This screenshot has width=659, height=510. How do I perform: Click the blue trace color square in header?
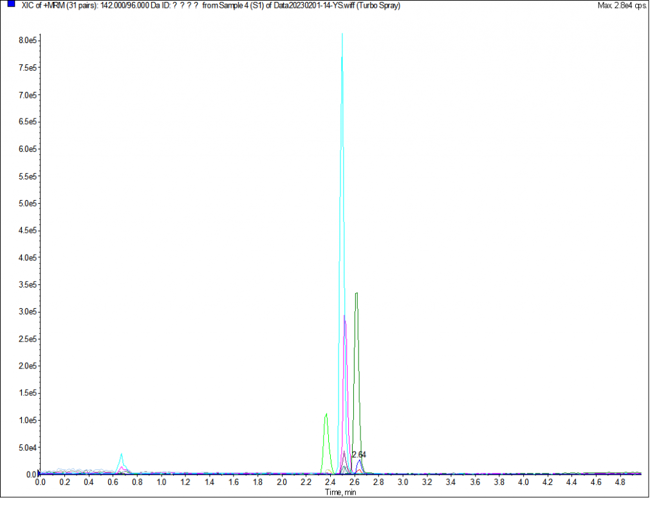12,4
